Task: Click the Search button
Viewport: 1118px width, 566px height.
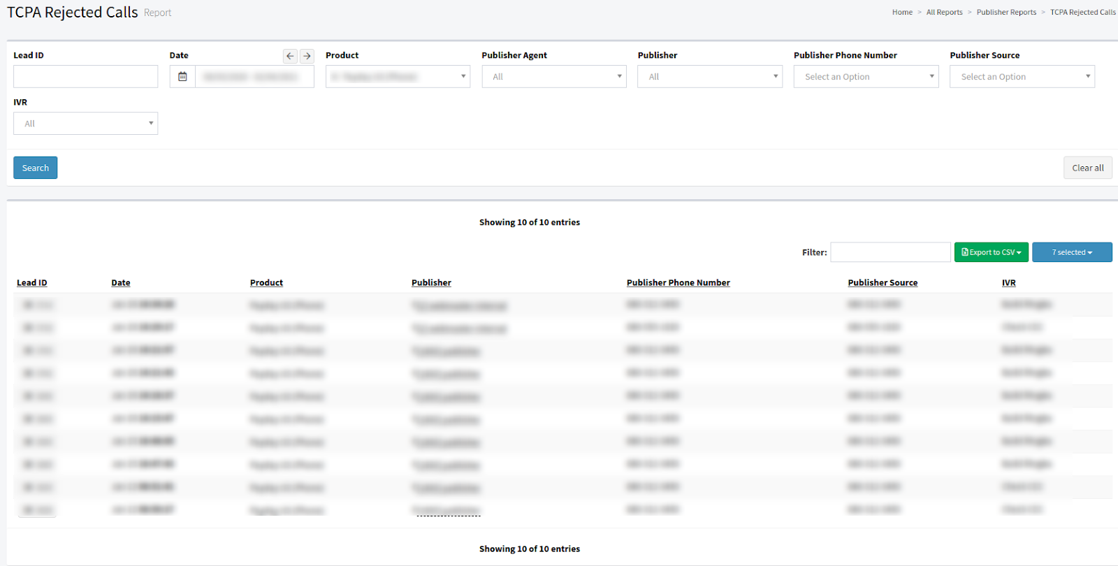Action: tap(36, 168)
